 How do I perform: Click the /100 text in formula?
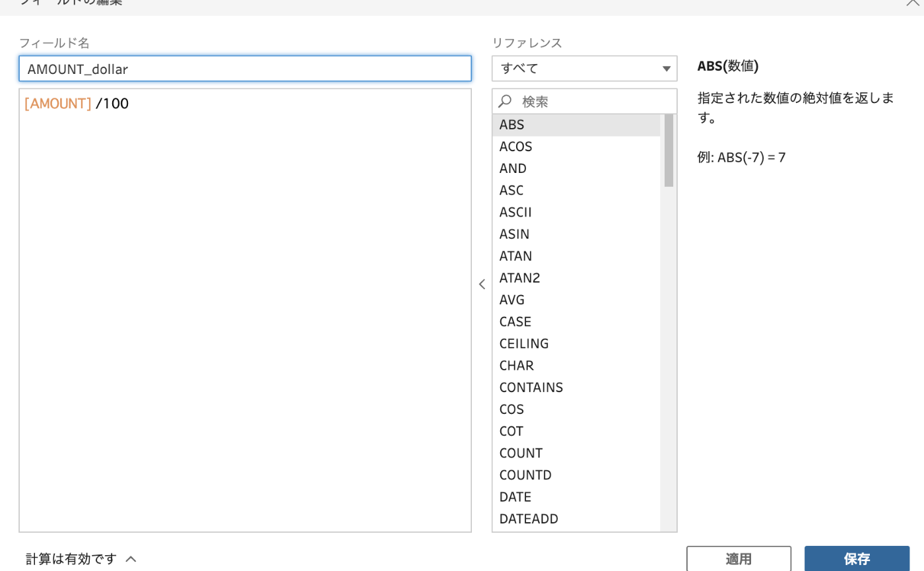click(112, 104)
